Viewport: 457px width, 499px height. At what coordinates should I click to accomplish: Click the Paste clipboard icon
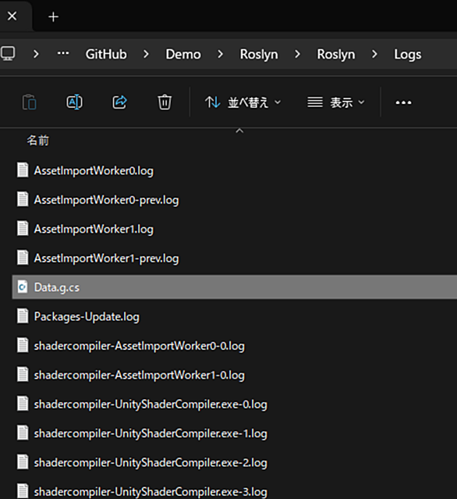[x=29, y=102]
